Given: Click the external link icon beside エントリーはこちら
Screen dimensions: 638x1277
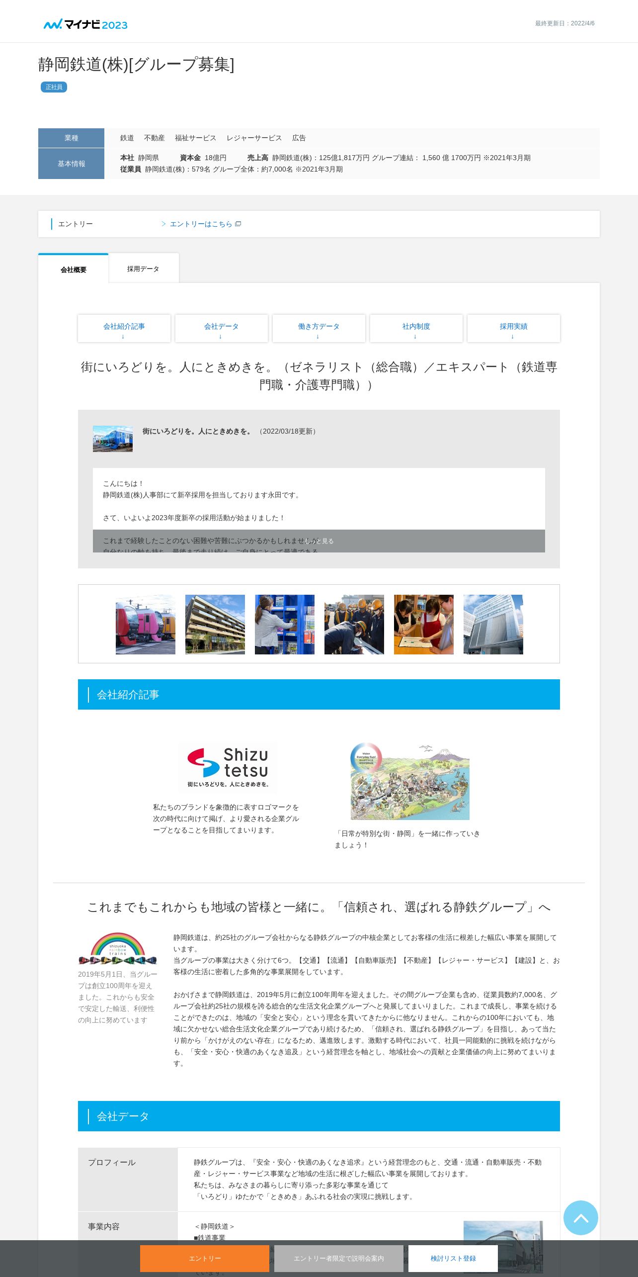Looking at the screenshot, I should point(238,224).
